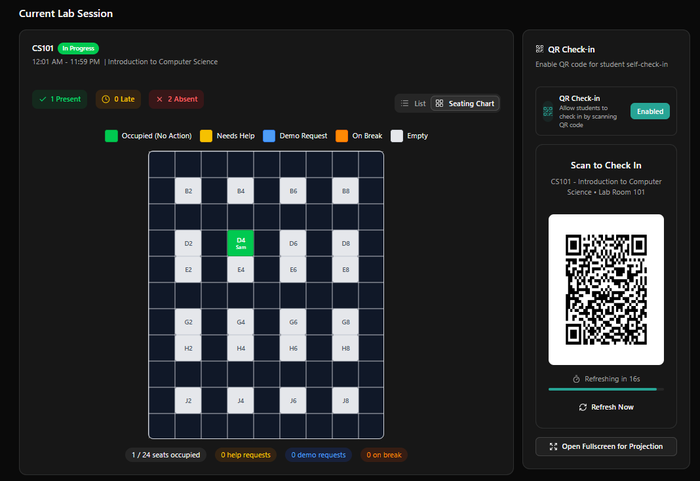This screenshot has width=700, height=481.
Task: Switch to Seating Chart view
Action: [x=465, y=104]
